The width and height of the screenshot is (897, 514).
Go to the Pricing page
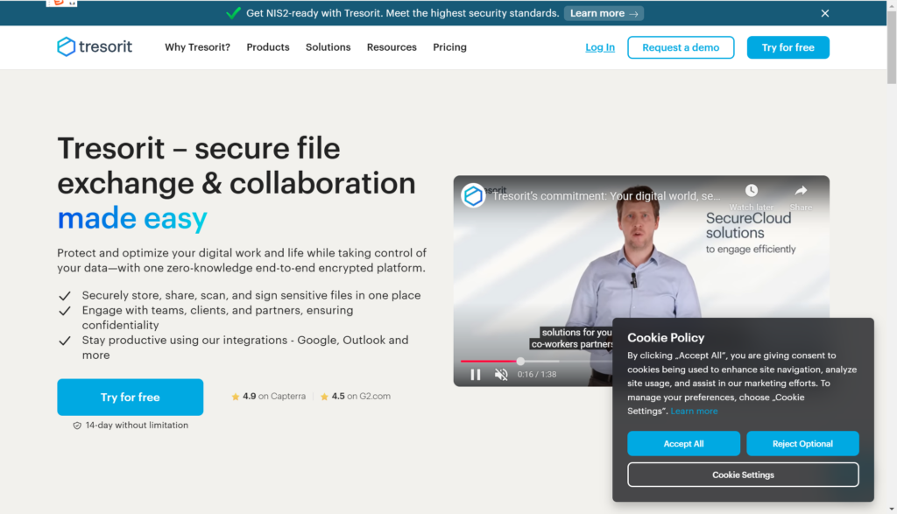[449, 47]
